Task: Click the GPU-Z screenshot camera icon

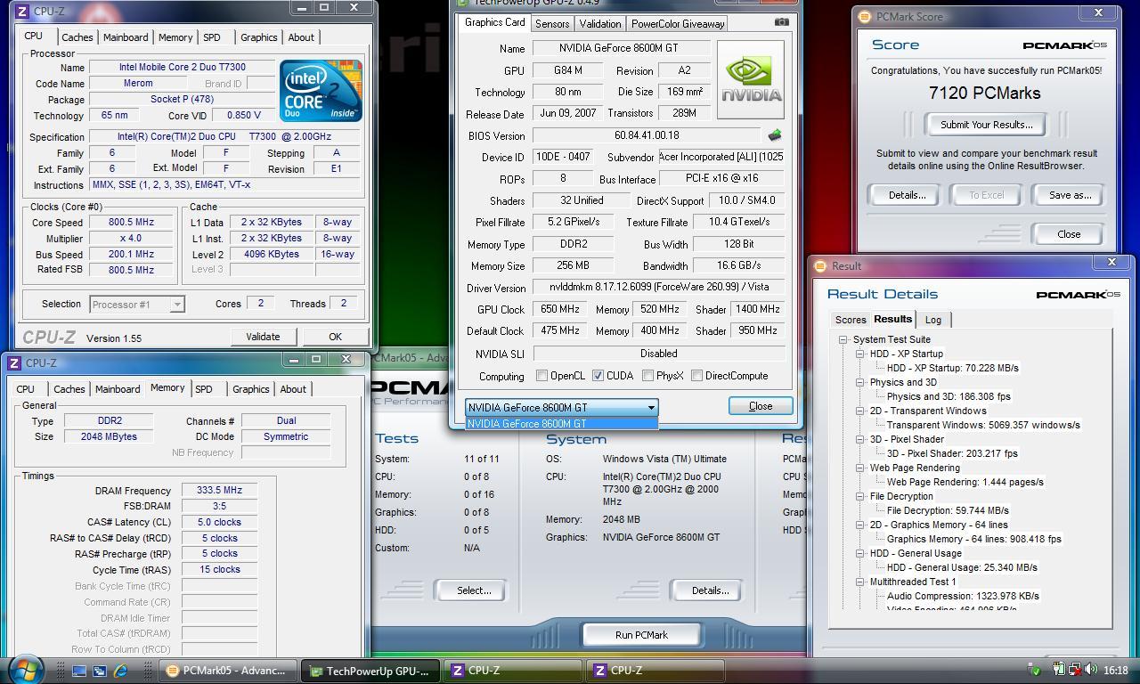Action: [781, 22]
